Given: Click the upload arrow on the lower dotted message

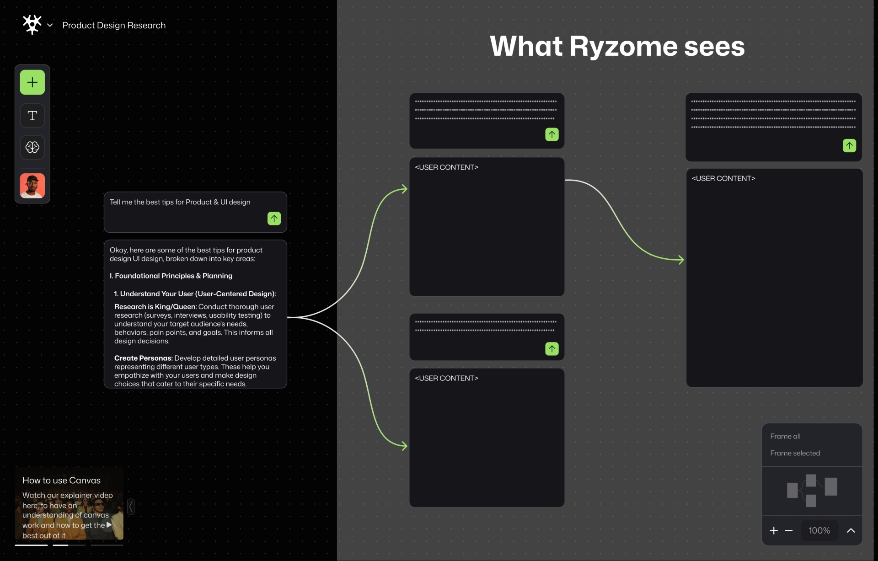Looking at the screenshot, I should 552,349.
